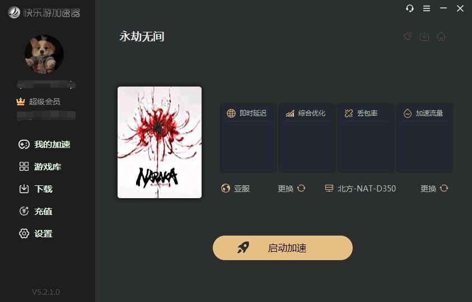This screenshot has height=302, width=472.
Task: Click the refresh icon next to server region 更换
Action: coord(301,188)
